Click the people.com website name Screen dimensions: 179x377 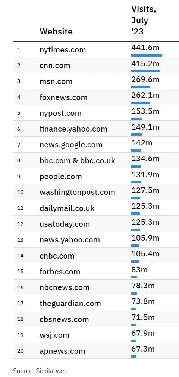(x=60, y=177)
